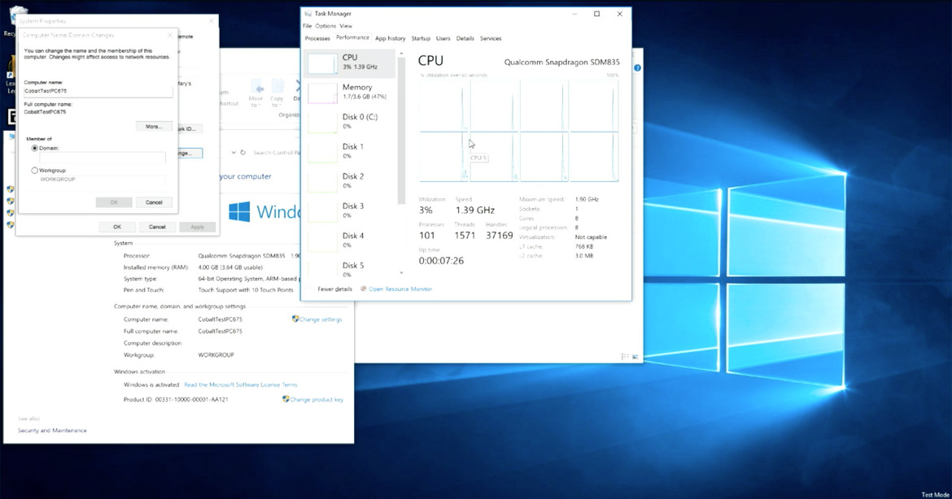This screenshot has height=499, width=952.
Task: Select Disk 1 performance item
Action: click(352, 152)
